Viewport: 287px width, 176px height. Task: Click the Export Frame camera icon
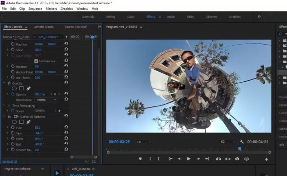(x=237, y=159)
